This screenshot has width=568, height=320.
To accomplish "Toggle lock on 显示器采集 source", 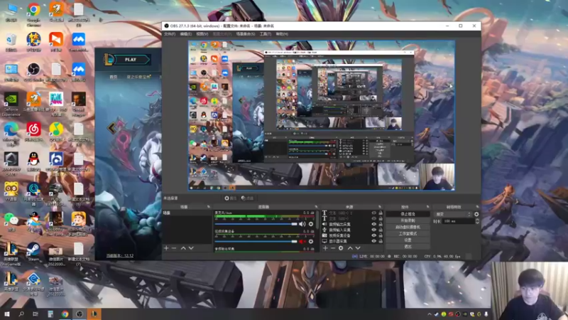I will tap(381, 241).
